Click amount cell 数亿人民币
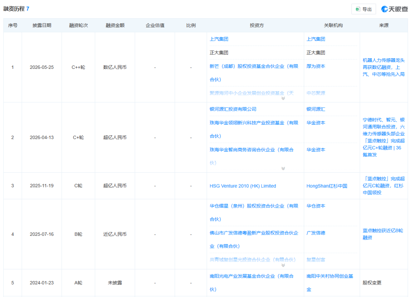Image resolution: width=411 pixels, height=297 pixels. (x=115, y=67)
